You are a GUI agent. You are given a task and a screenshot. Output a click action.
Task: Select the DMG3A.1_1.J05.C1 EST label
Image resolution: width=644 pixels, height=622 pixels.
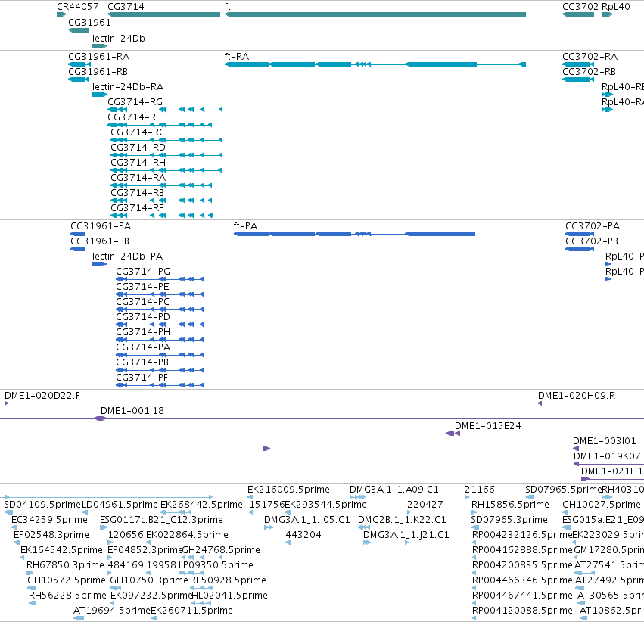pos(307,519)
